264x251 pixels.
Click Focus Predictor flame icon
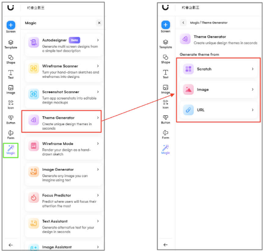(34, 198)
